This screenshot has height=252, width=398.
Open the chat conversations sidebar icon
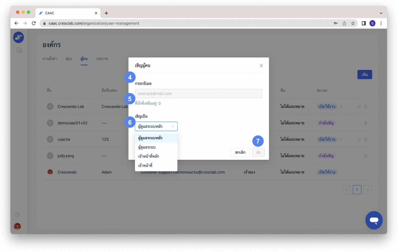pos(19,50)
